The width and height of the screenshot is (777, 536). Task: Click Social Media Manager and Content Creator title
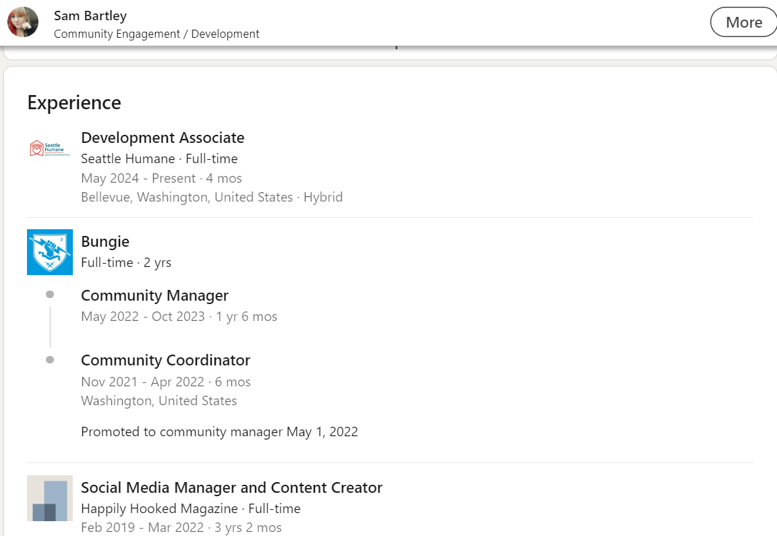(231, 488)
